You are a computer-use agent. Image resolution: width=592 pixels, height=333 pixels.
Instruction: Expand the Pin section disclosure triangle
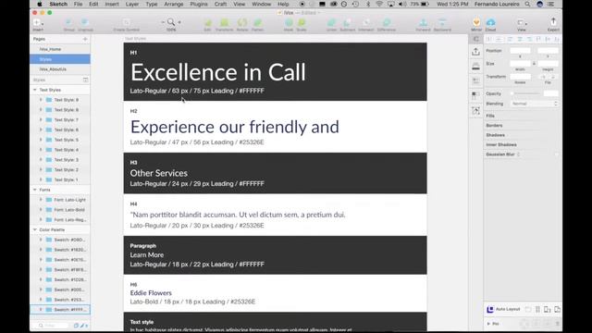click(488, 324)
